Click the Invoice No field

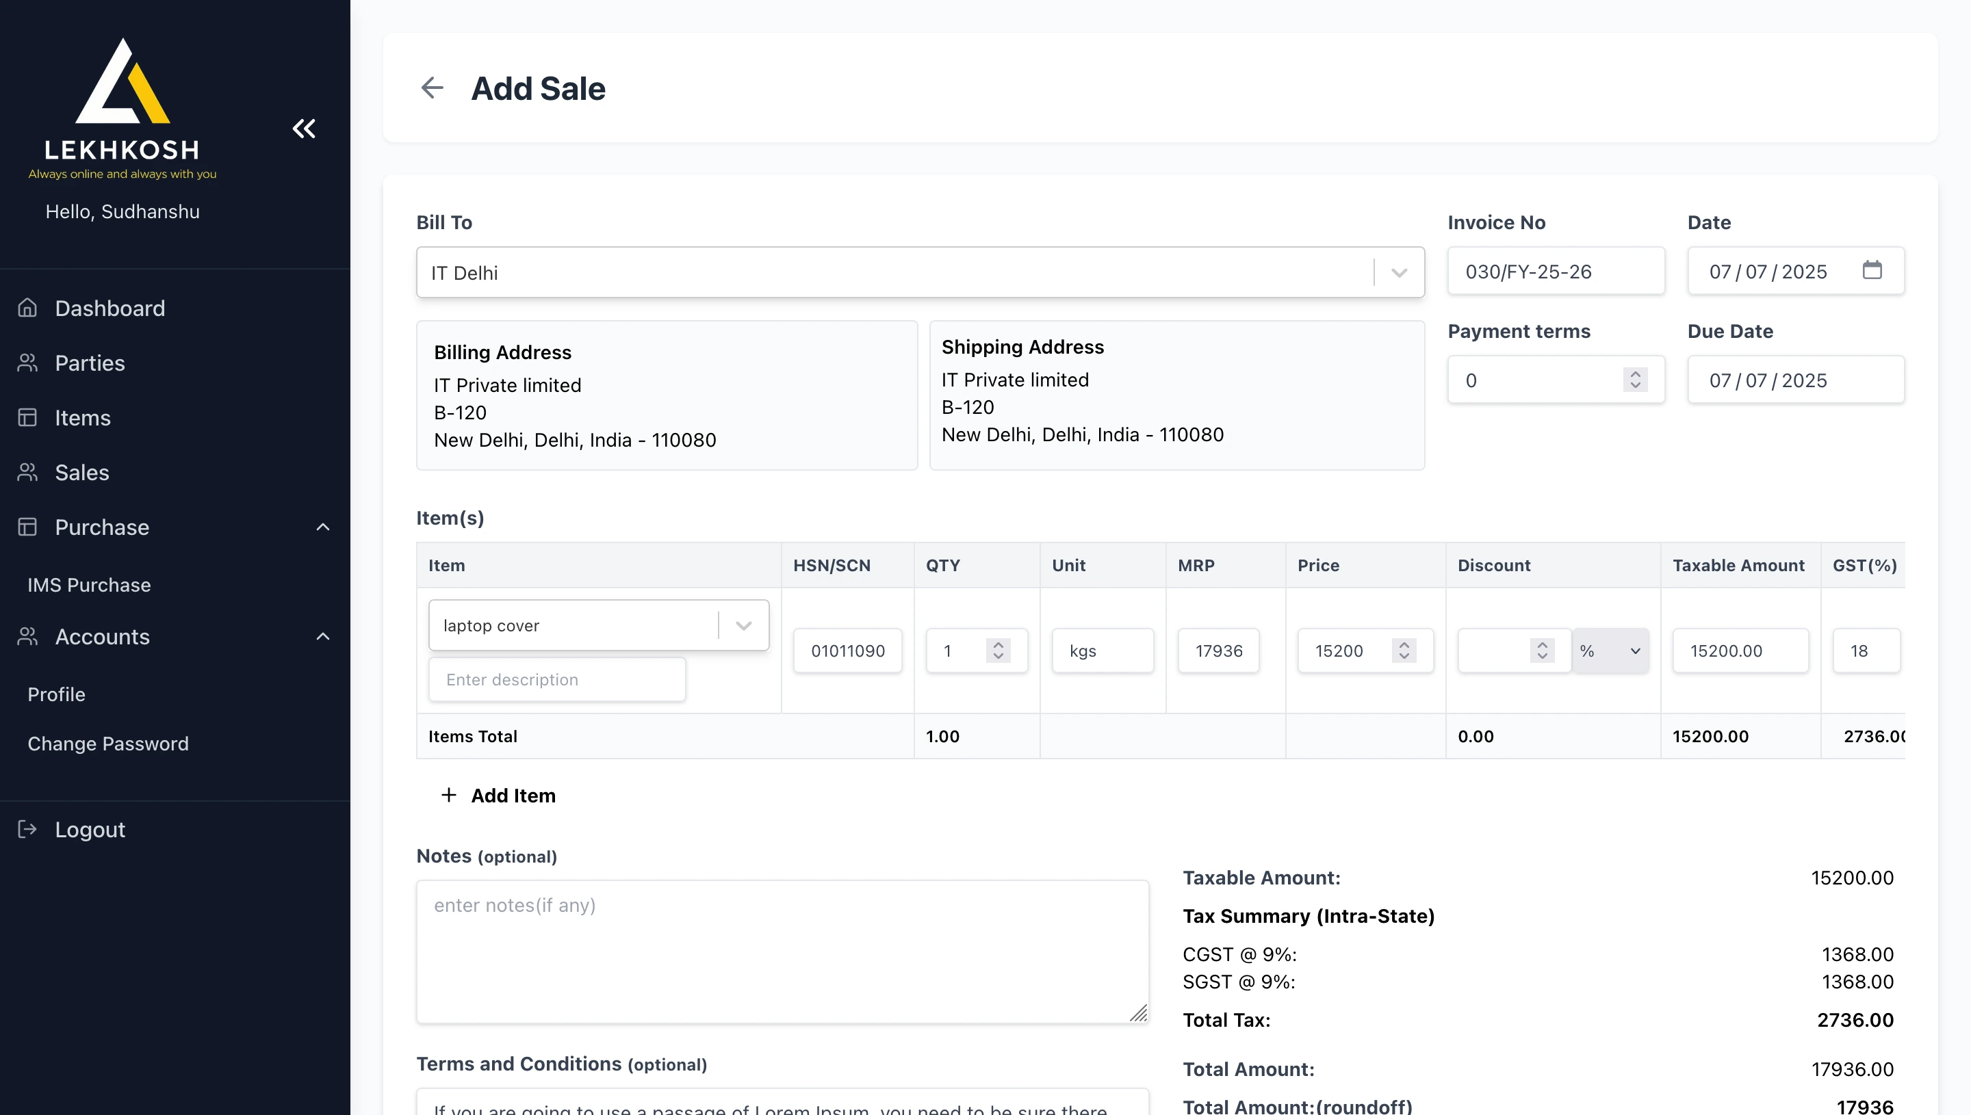pyautogui.click(x=1556, y=271)
